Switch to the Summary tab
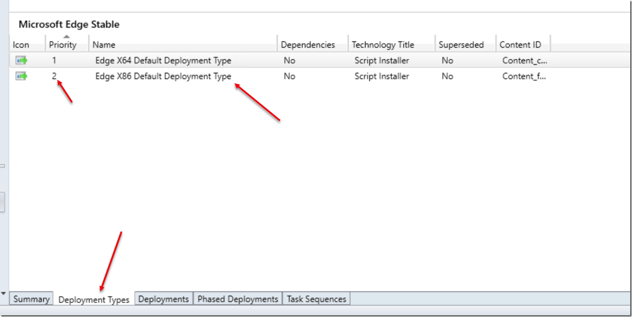Viewport: 632px width, 317px height. pyautogui.click(x=31, y=299)
